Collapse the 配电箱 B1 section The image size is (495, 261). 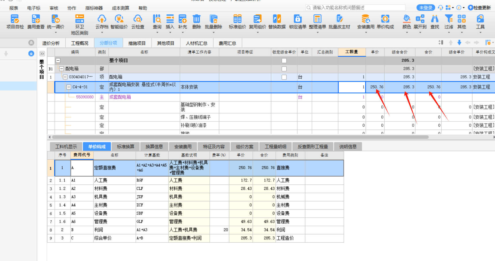pos(61,69)
